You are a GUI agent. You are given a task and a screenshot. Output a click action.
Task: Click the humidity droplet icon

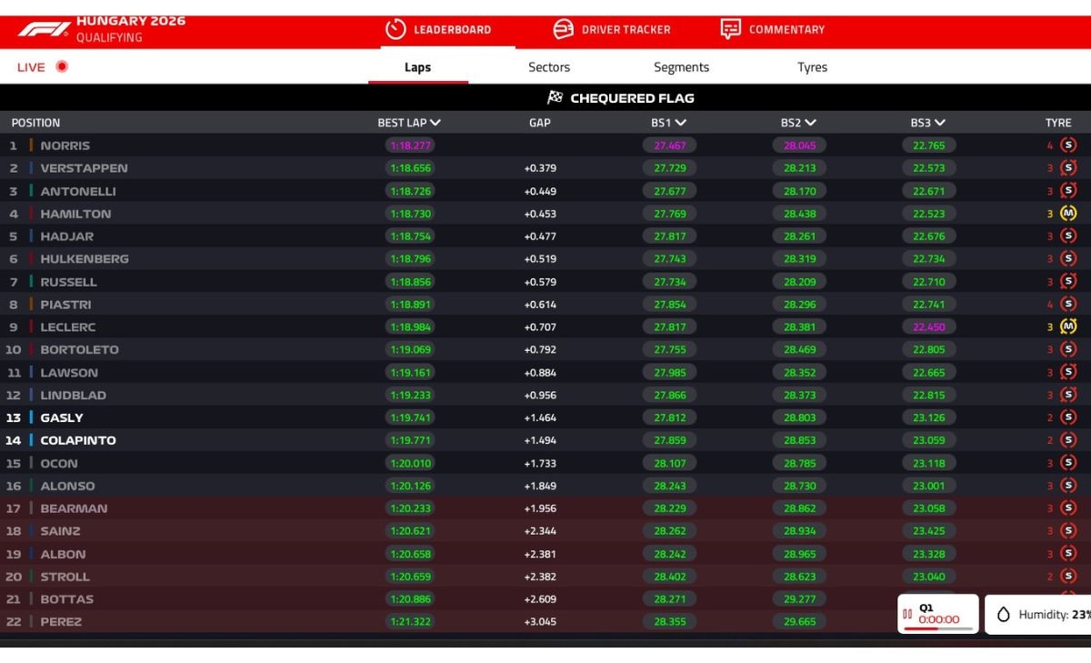tap(1004, 615)
